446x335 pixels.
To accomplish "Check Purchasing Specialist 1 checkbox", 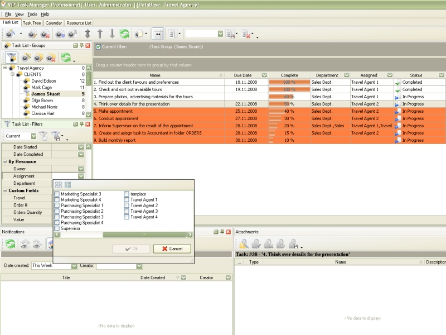I will coord(57,205).
